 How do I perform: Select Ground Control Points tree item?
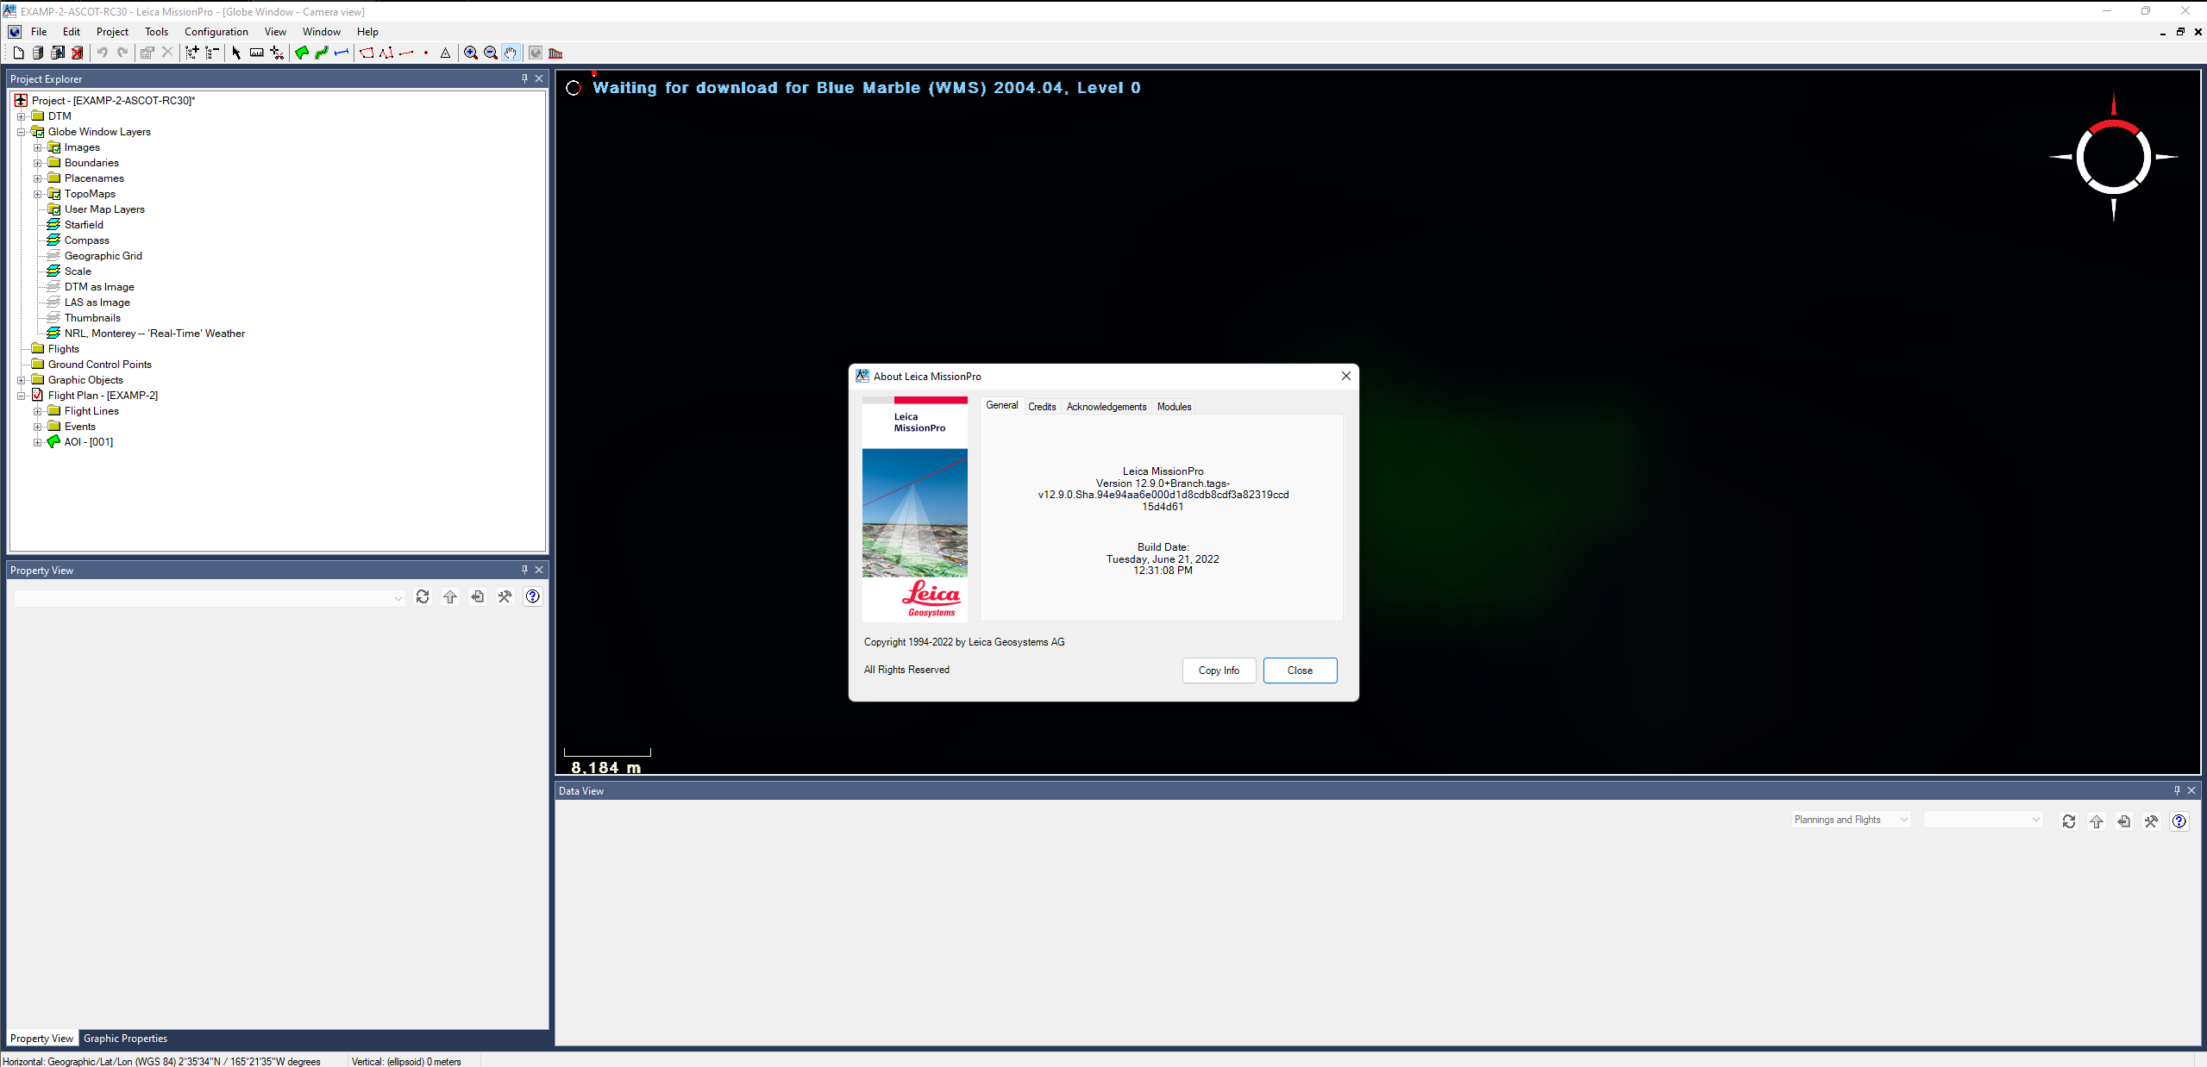[100, 365]
